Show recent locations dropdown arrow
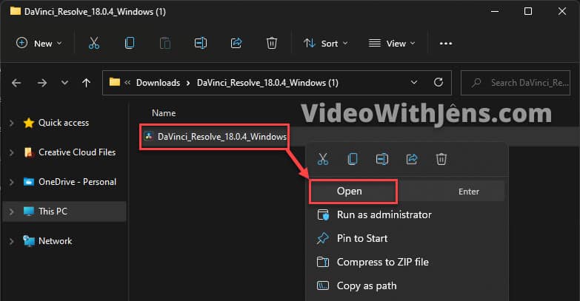The height and width of the screenshot is (301, 580). pyautogui.click(x=64, y=83)
